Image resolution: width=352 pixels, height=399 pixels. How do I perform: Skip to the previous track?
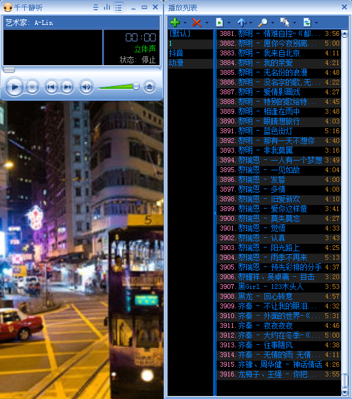[x=52, y=87]
